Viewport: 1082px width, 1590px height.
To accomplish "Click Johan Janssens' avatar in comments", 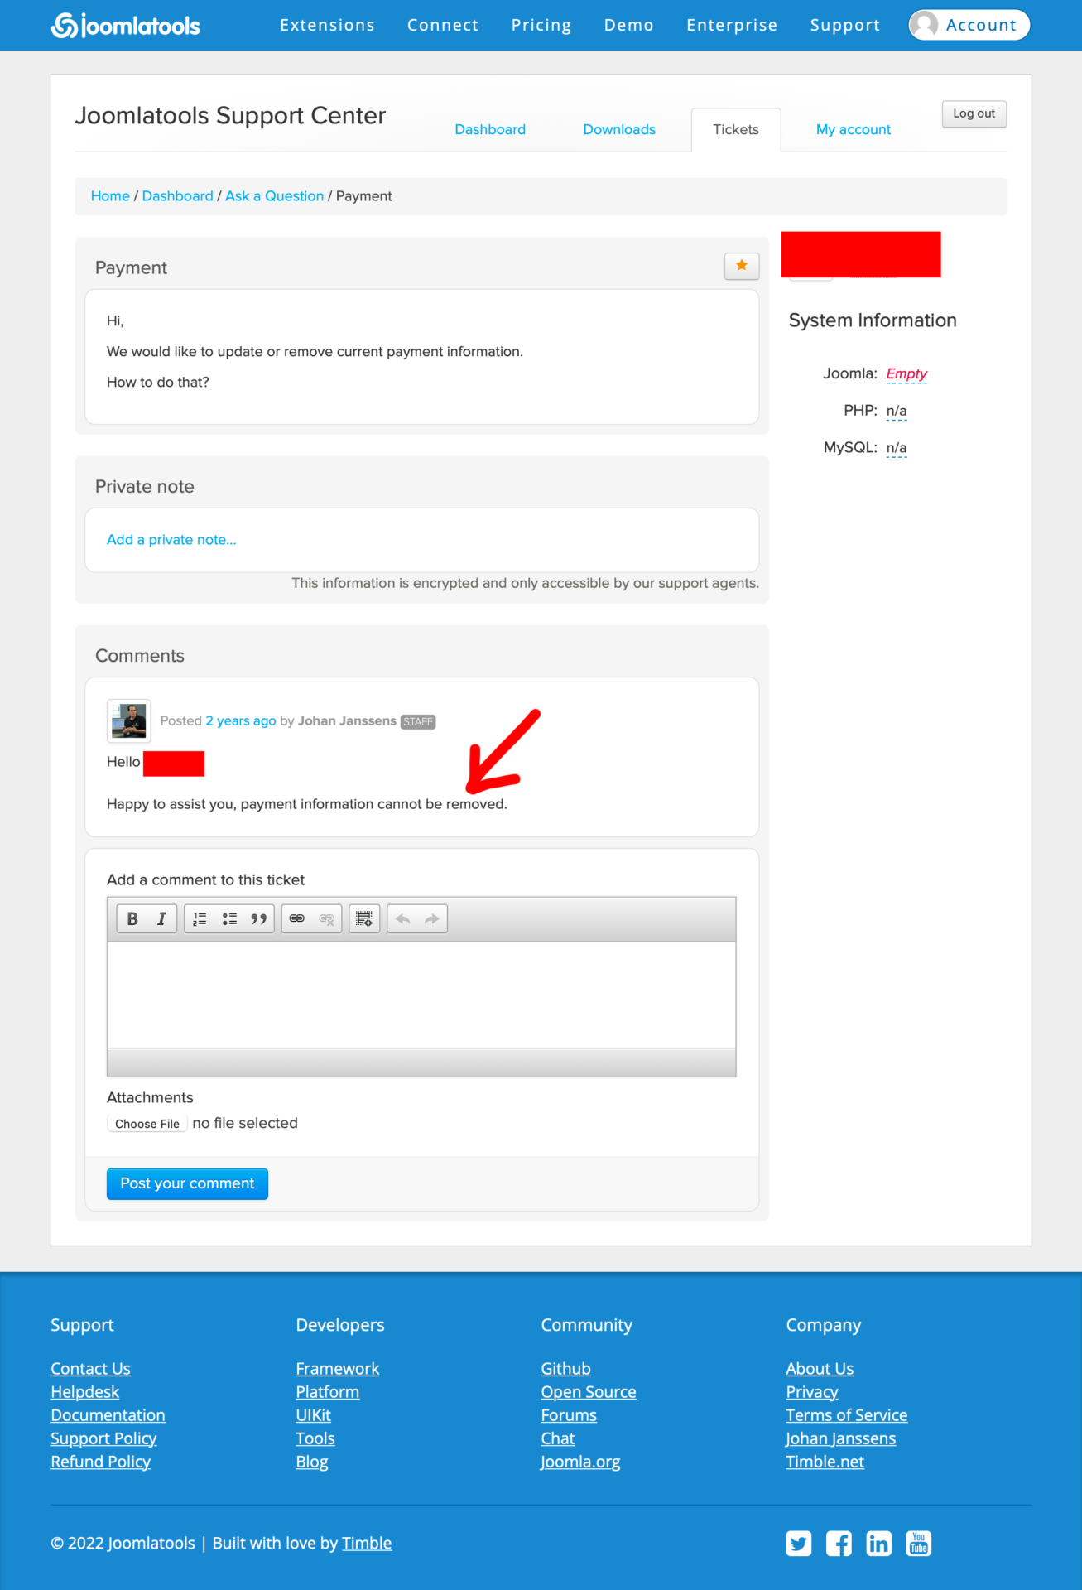I will coord(129,720).
